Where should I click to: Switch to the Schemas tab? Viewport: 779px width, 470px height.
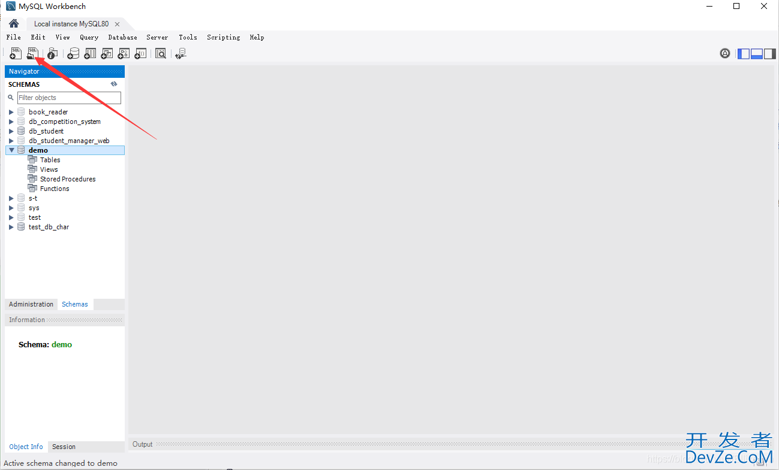click(x=75, y=304)
